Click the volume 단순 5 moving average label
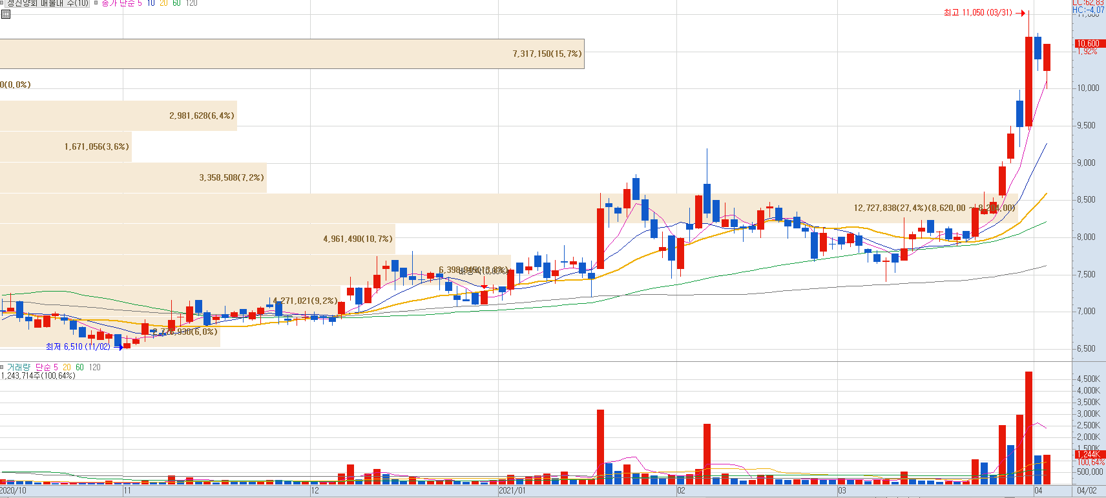This screenshot has height=498, width=1106. click(47, 367)
